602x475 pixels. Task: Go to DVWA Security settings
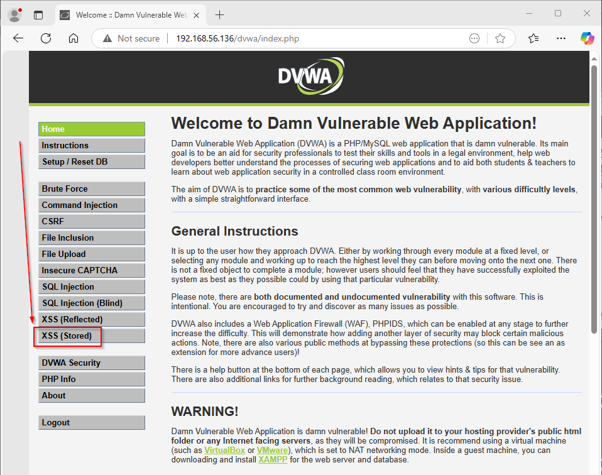92,363
